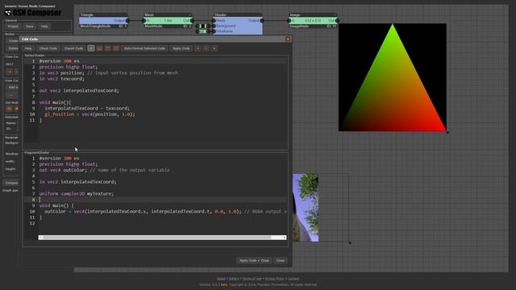Image resolution: width=516 pixels, height=290 pixels.
Task: Select the Shader node title bar
Action: click(x=238, y=14)
